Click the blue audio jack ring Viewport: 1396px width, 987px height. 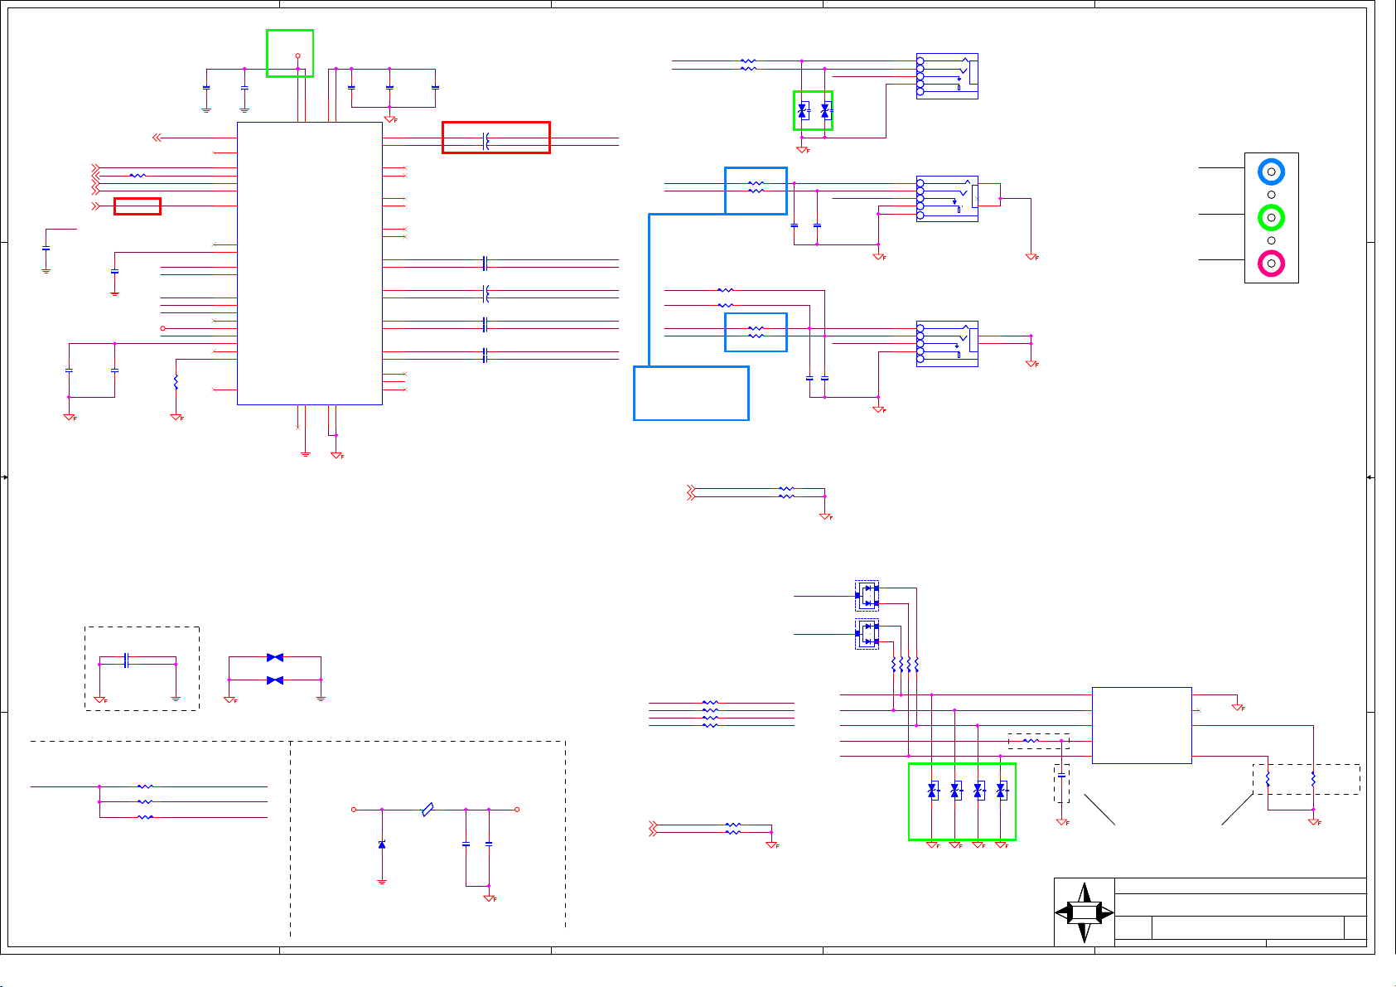[1271, 172]
